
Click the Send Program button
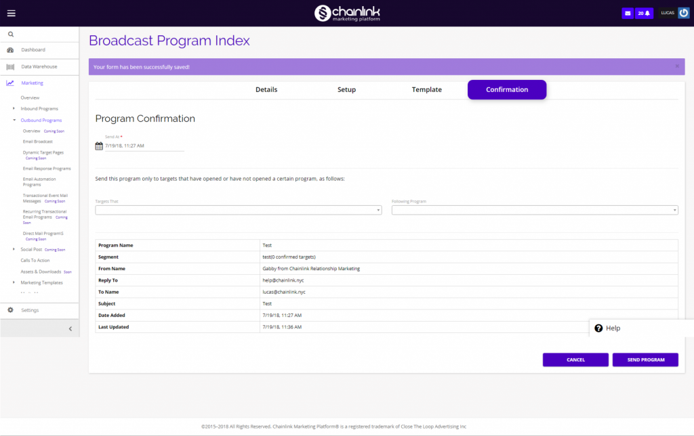[645, 359]
